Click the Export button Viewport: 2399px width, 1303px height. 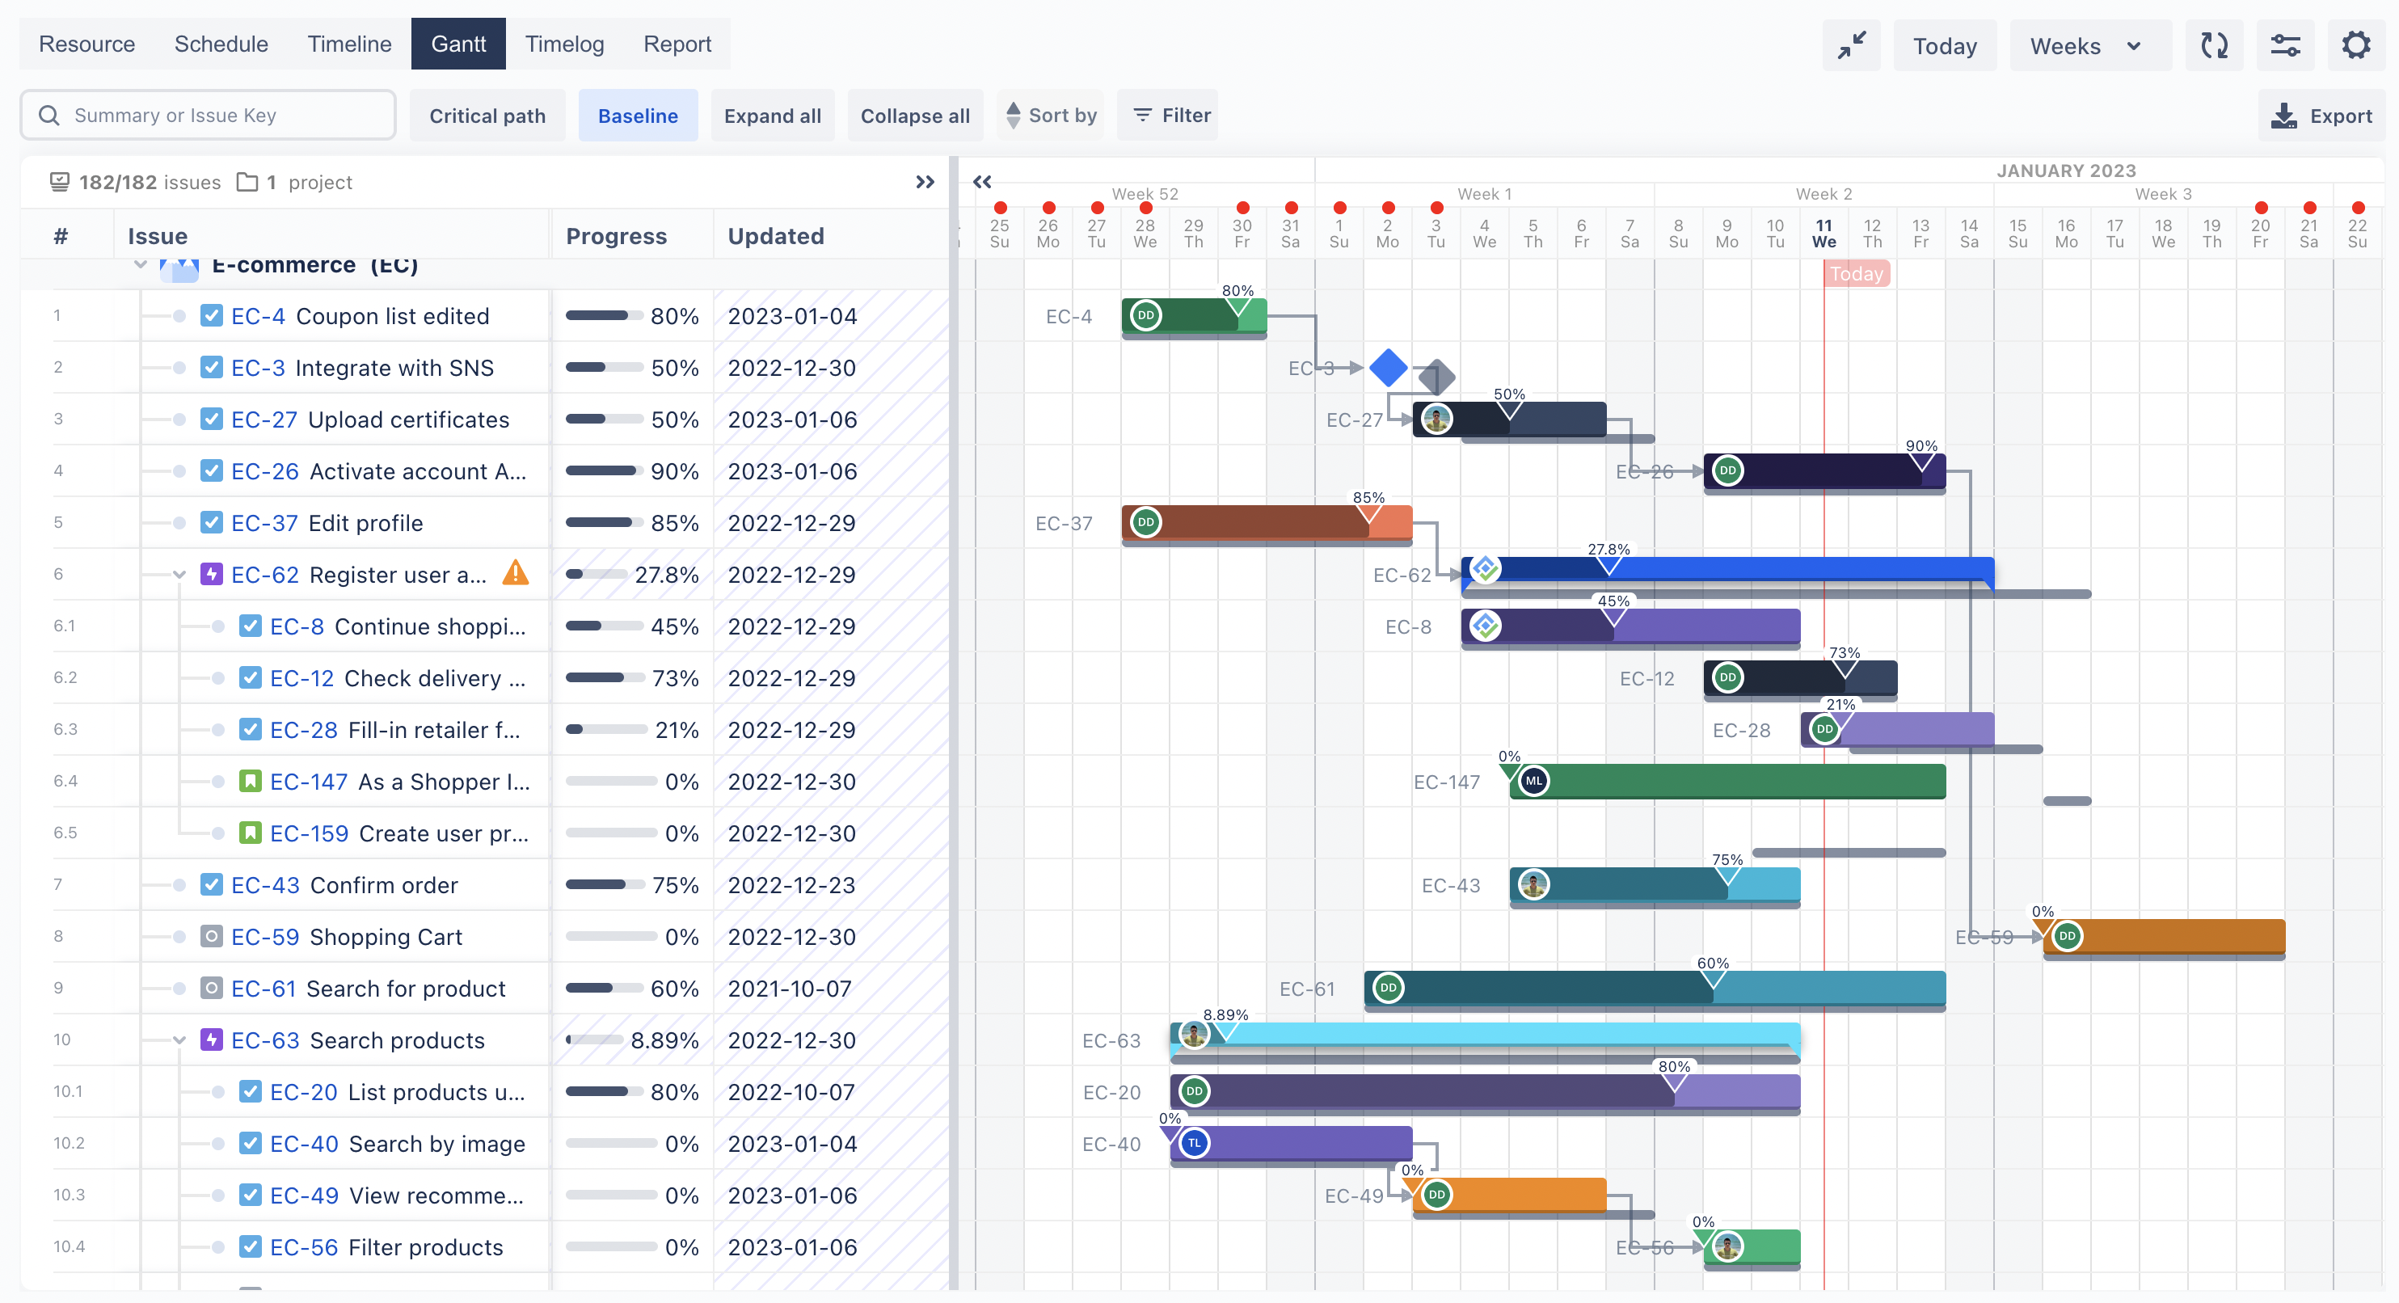tap(2321, 116)
